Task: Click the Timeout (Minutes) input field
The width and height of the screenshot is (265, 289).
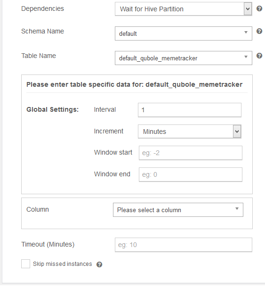Action: click(184, 245)
